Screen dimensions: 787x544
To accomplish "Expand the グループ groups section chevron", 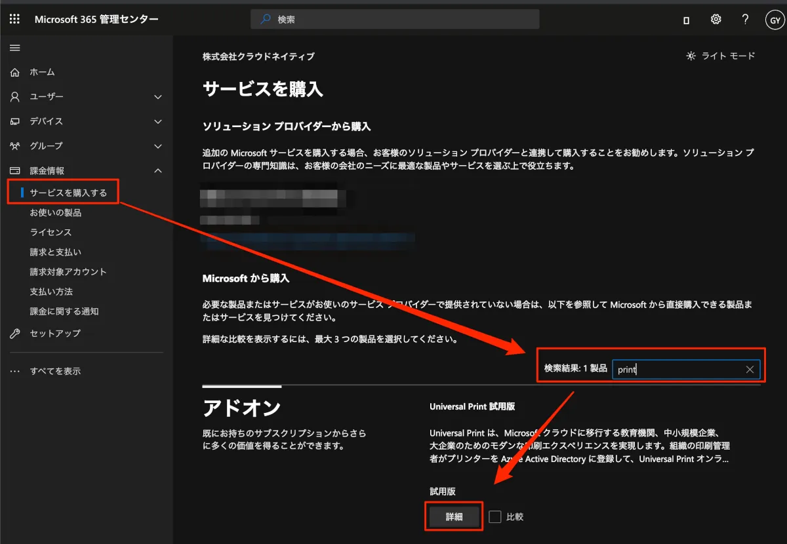I will (x=157, y=146).
